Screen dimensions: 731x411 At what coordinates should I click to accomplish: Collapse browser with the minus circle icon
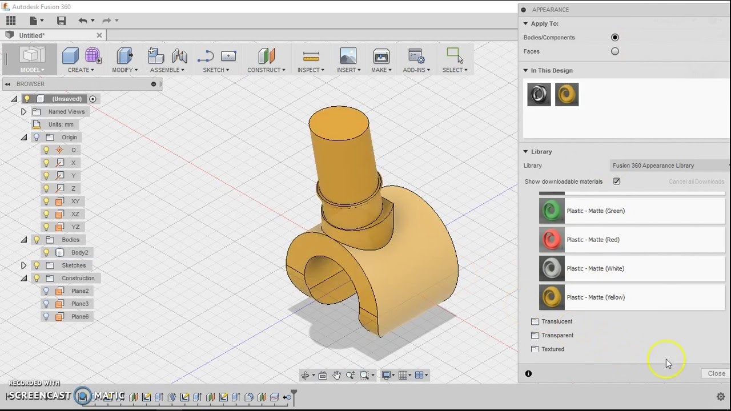(153, 84)
